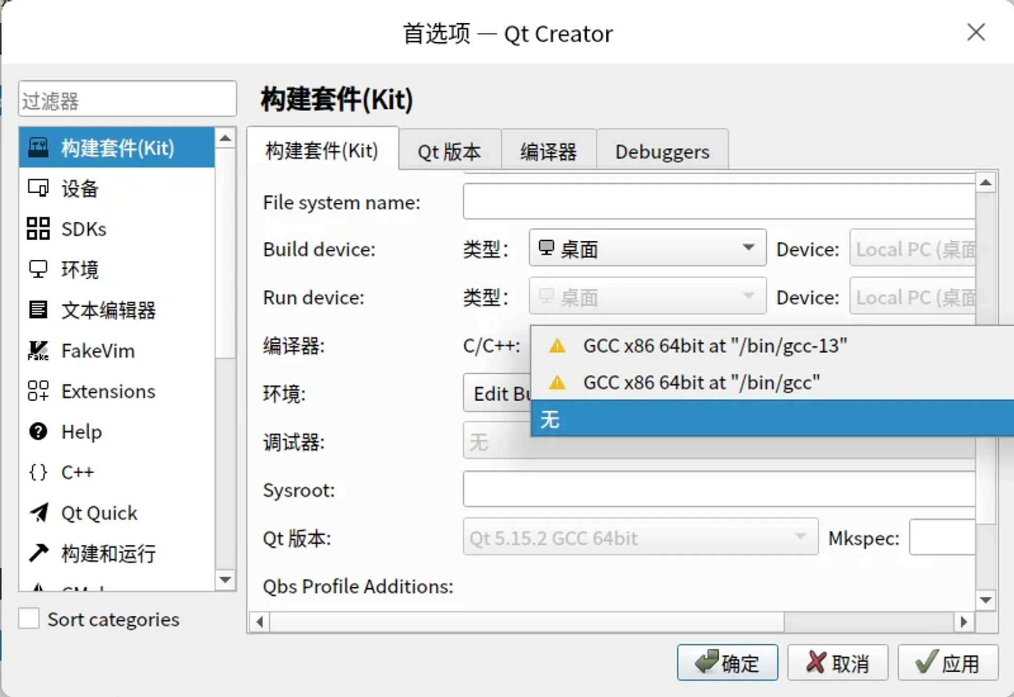Screen dimensions: 1014x697
Task: Switch to the Debuggers tab
Action: pos(662,152)
